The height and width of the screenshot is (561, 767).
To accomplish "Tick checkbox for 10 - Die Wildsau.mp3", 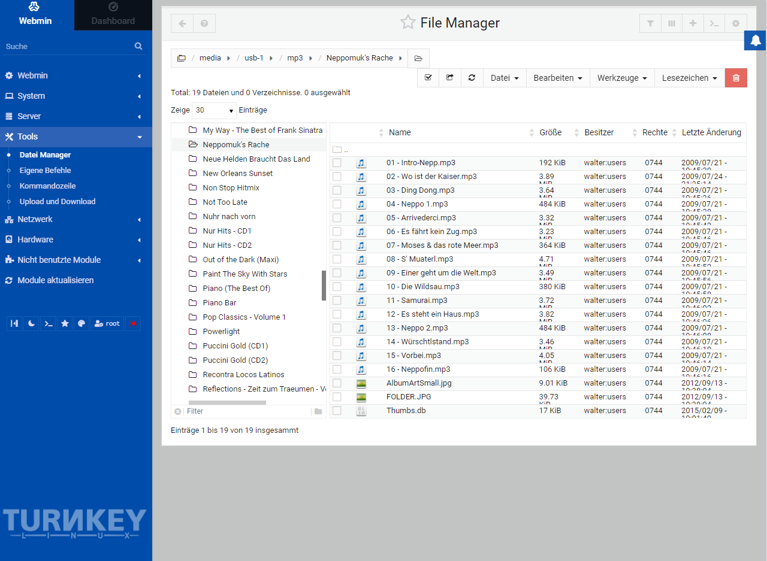I will [337, 287].
